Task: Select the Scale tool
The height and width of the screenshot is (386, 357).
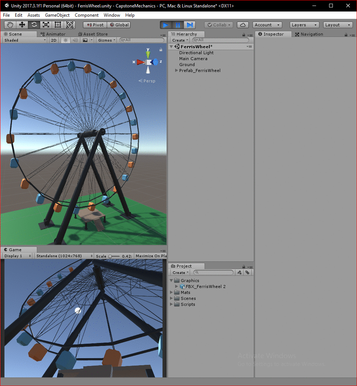Action: point(46,24)
